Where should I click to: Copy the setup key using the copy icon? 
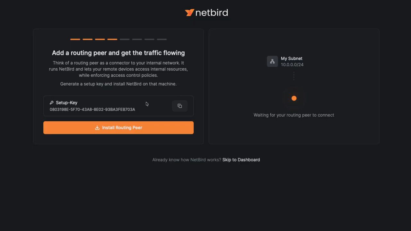point(179,106)
